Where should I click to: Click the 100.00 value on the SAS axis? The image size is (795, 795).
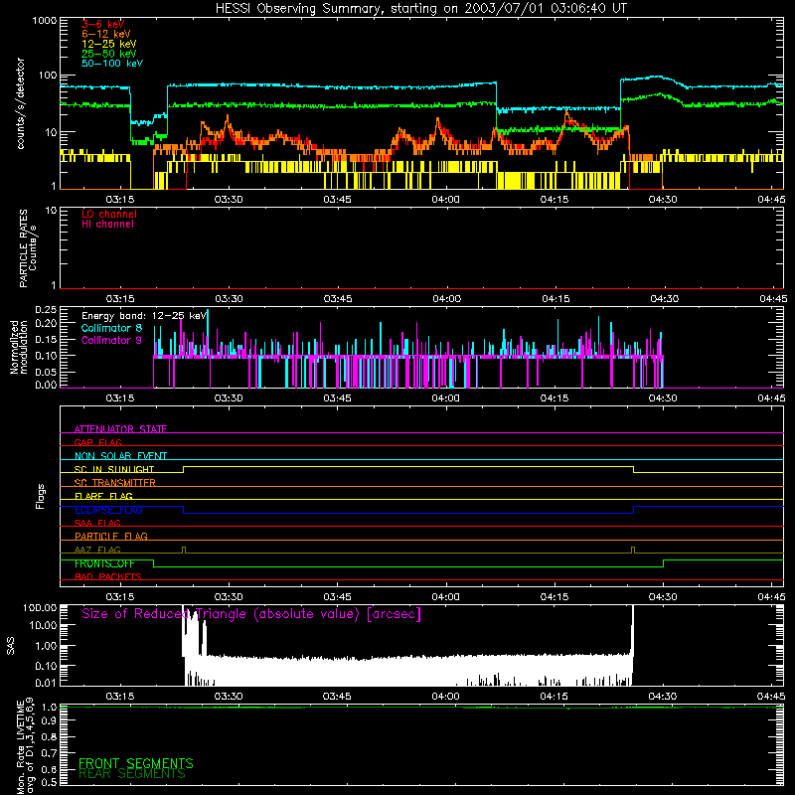pyautogui.click(x=40, y=607)
